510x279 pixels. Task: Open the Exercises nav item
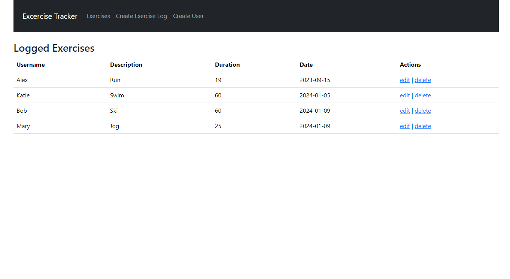[98, 16]
